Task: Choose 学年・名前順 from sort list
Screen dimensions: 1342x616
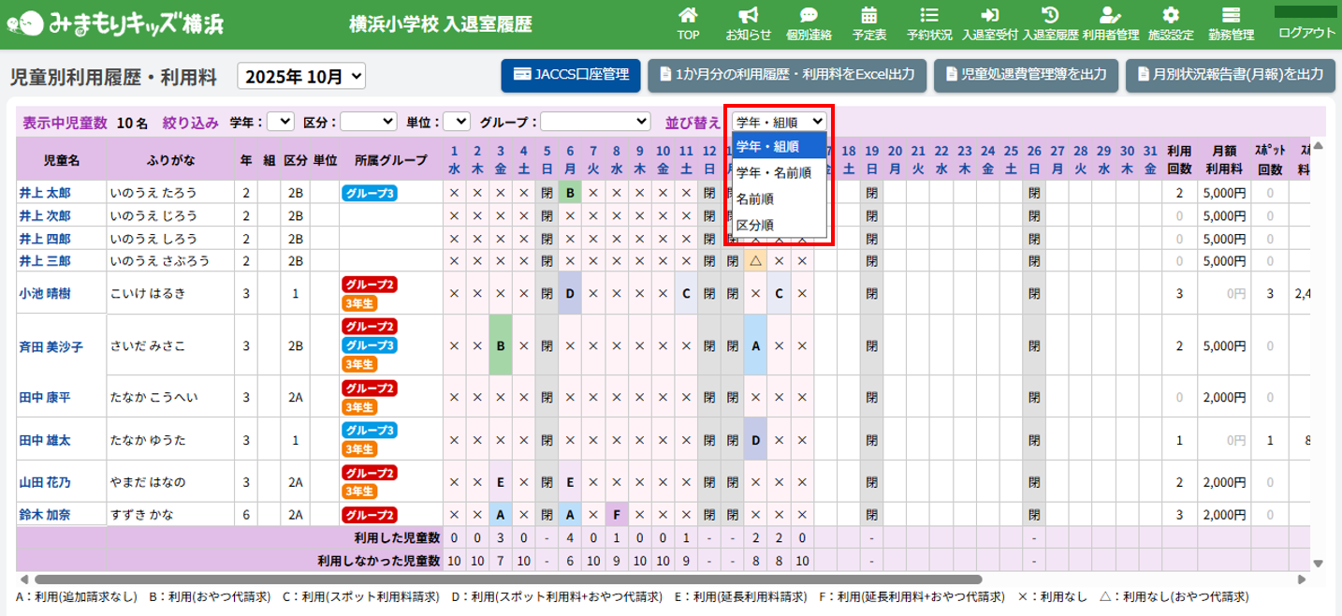Action: [773, 172]
